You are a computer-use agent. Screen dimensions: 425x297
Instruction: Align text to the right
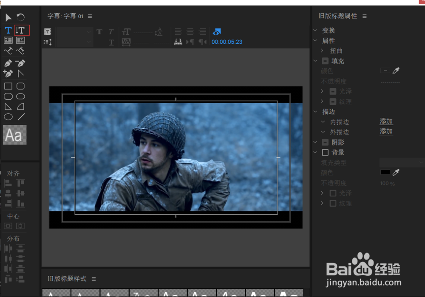tap(202, 32)
